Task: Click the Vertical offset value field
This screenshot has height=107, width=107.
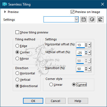Action: click(80, 53)
